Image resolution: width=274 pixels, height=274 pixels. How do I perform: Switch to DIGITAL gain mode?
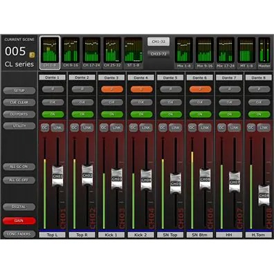point(19,207)
